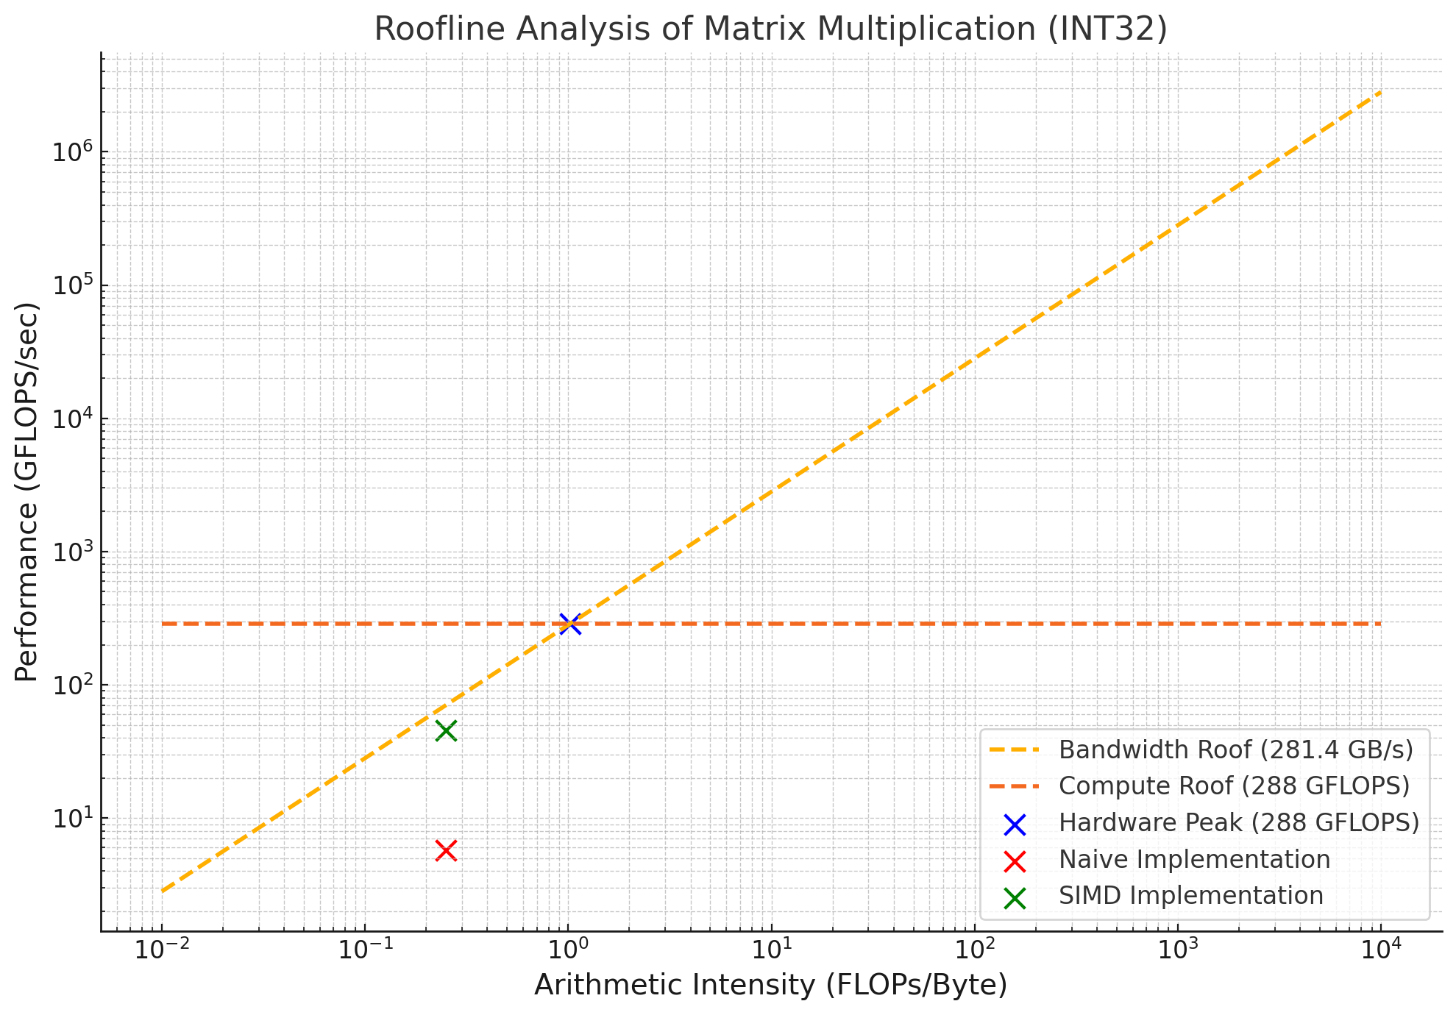Click the red Naive Implementation data point
The height and width of the screenshot is (1015, 1456).
point(447,851)
